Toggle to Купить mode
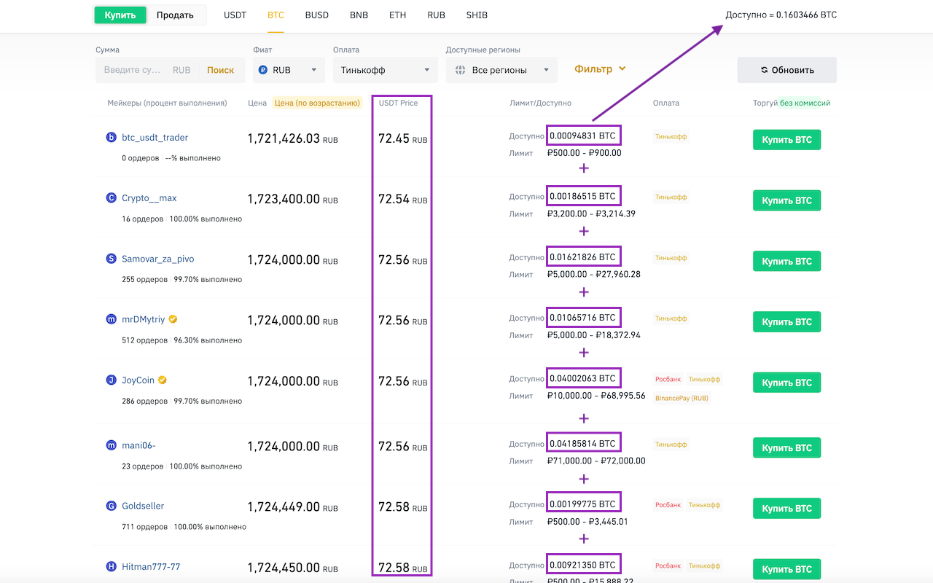 coord(120,15)
